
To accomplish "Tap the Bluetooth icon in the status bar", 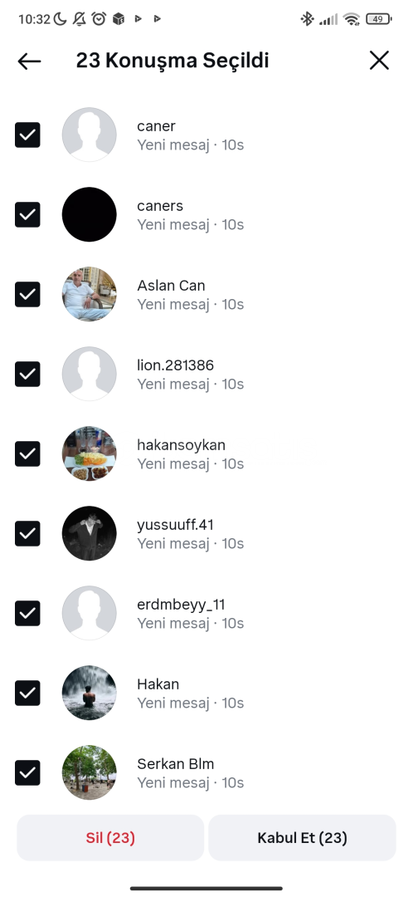I will (308, 19).
